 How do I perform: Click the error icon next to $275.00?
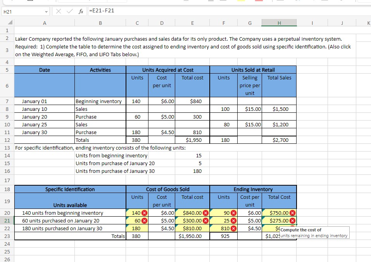[292, 221]
